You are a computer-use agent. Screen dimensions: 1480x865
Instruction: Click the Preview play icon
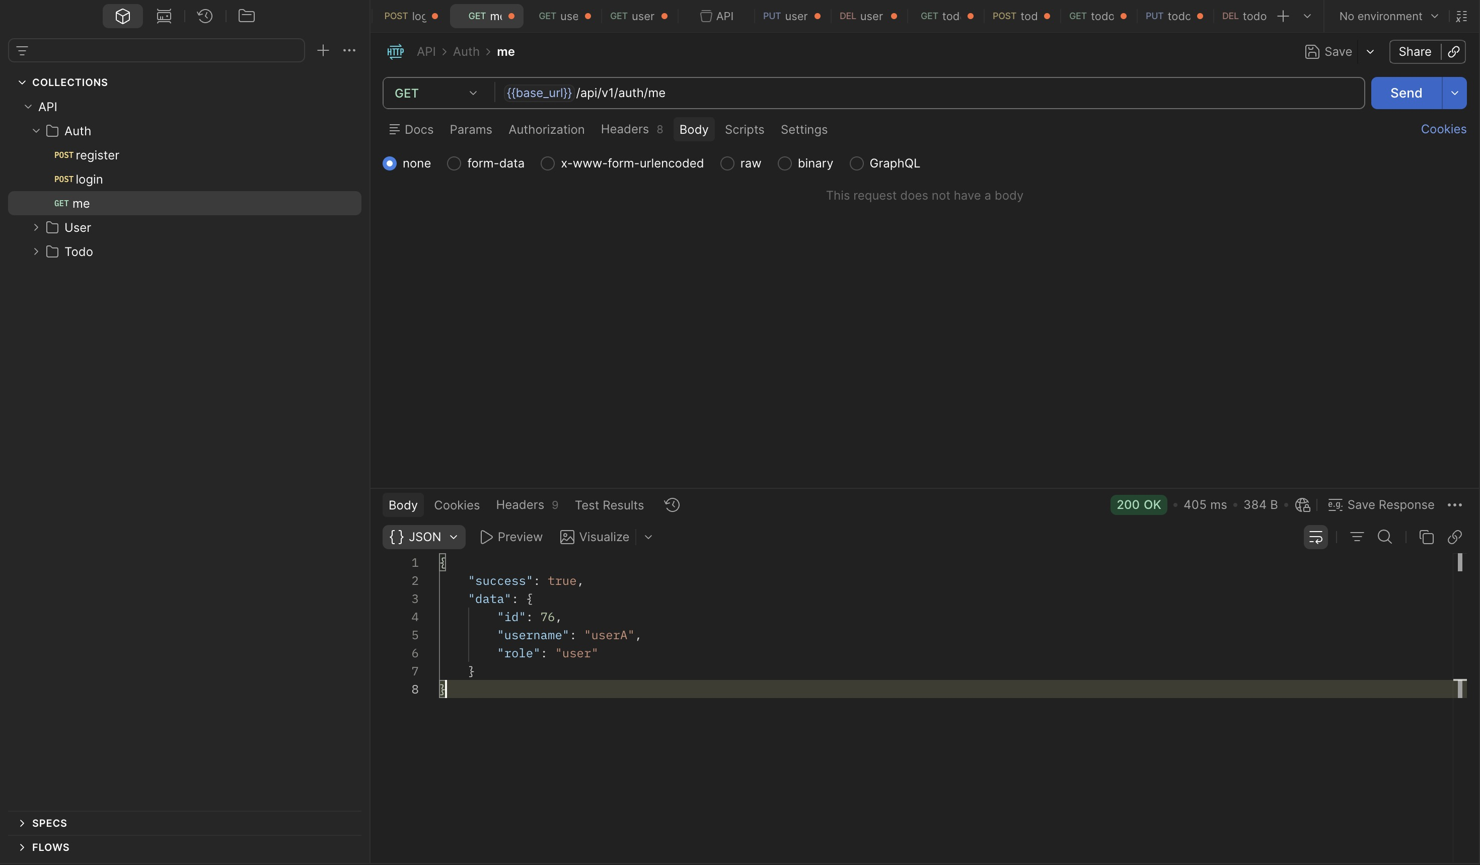click(x=486, y=537)
